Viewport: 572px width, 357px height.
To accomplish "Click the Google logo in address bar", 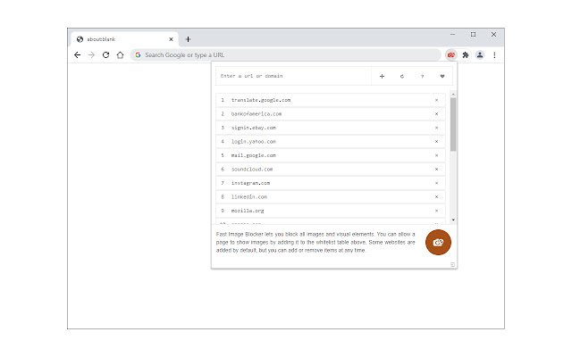I will (138, 55).
